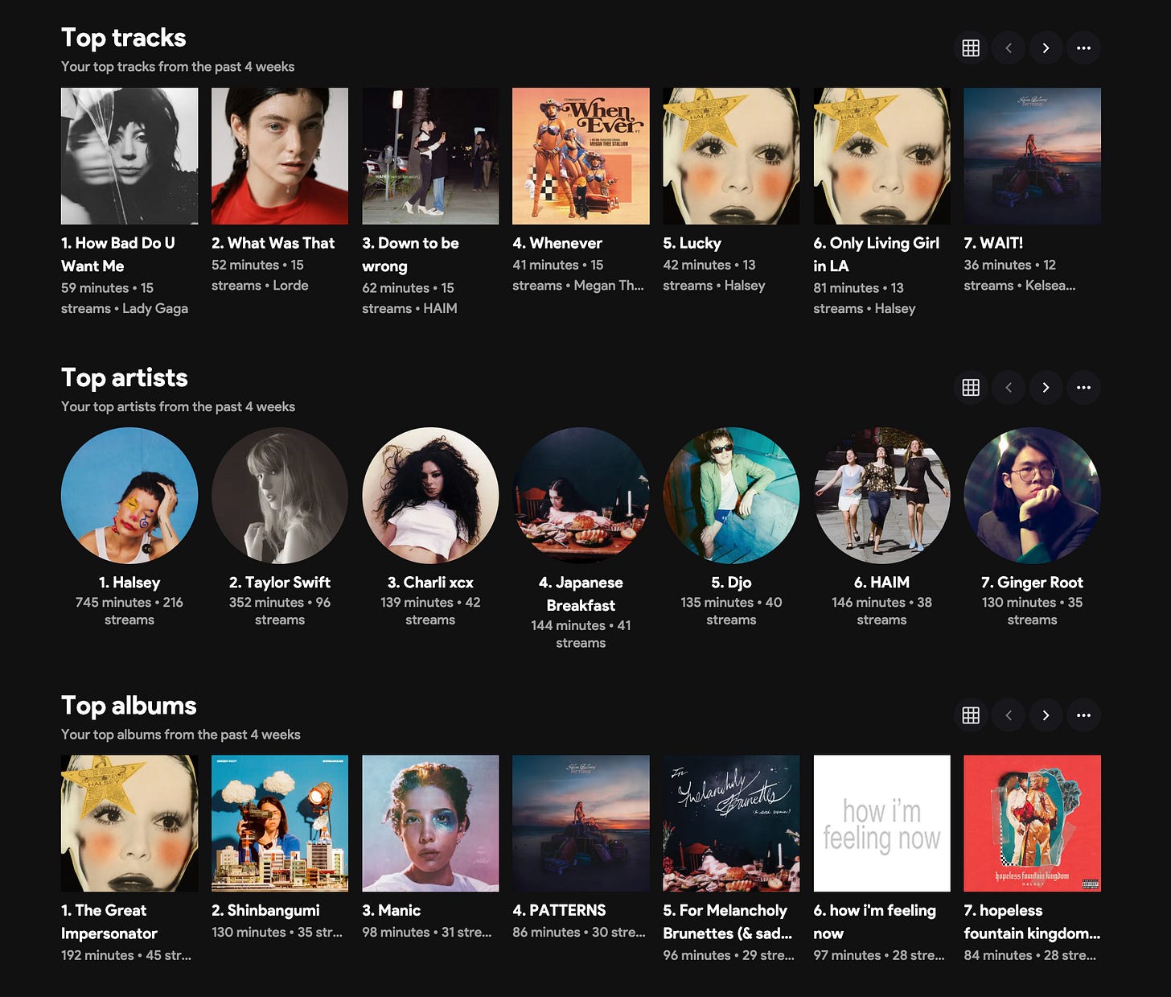Click artist name '3. Charli xcx'
Screen dimensions: 1171x997
click(x=430, y=583)
